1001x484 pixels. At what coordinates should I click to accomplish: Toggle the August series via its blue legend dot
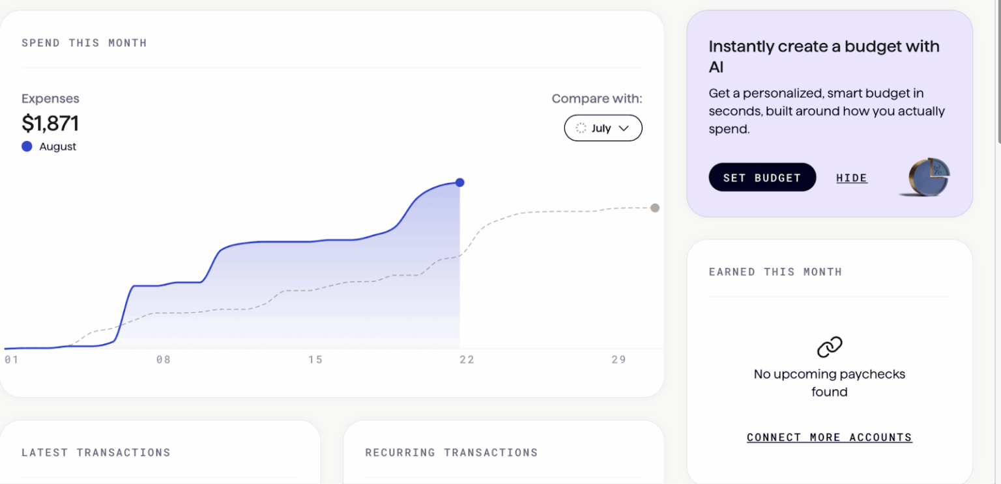(27, 146)
